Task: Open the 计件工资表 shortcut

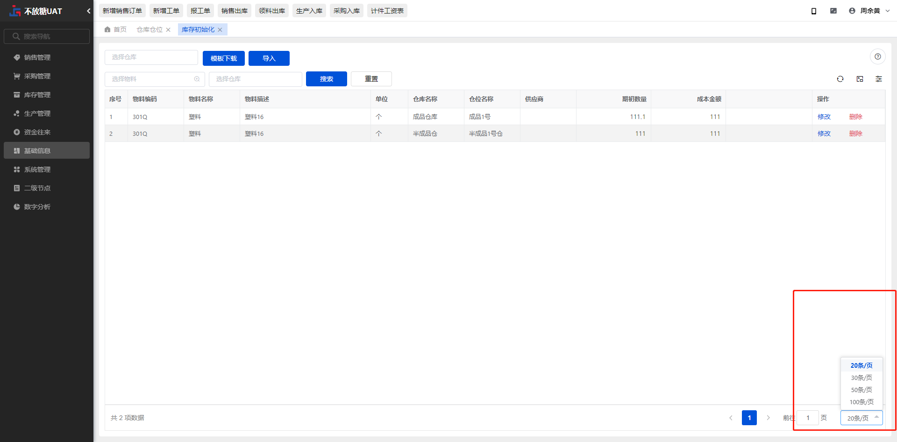Action: (387, 11)
